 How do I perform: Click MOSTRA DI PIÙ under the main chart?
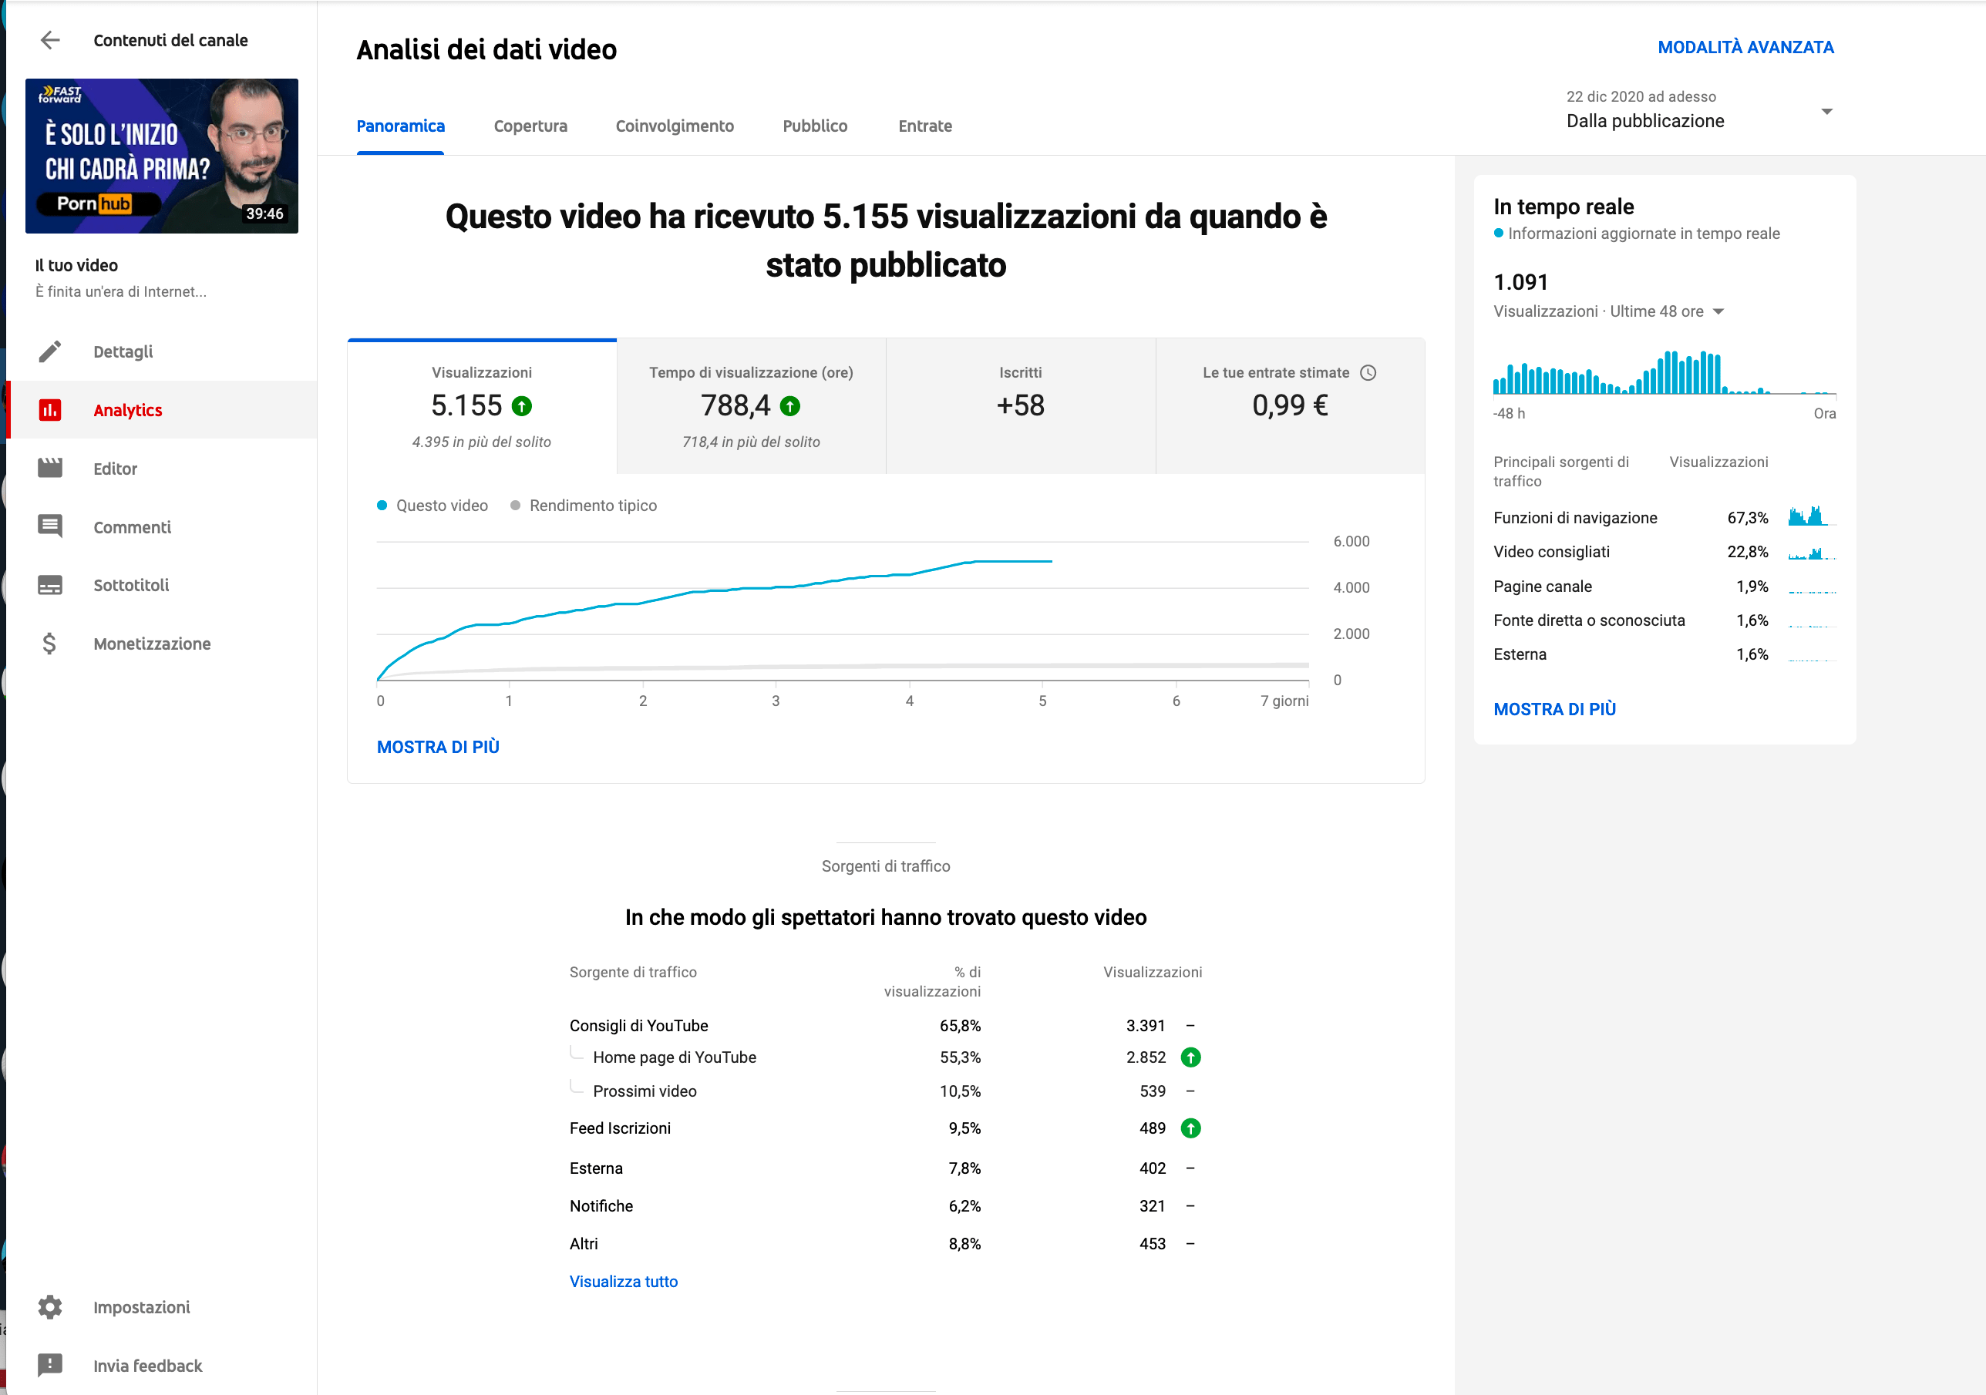tap(438, 746)
